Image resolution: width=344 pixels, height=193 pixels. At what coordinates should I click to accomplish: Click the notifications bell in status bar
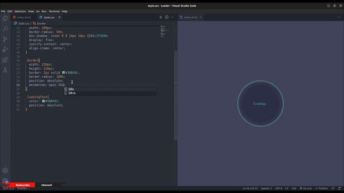339,188
